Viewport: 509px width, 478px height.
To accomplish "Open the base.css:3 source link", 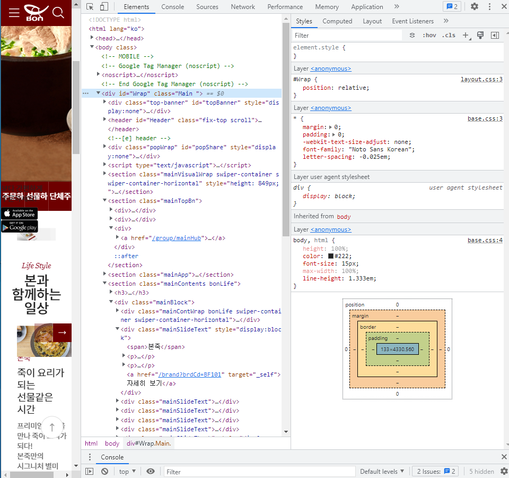I will coord(485,118).
